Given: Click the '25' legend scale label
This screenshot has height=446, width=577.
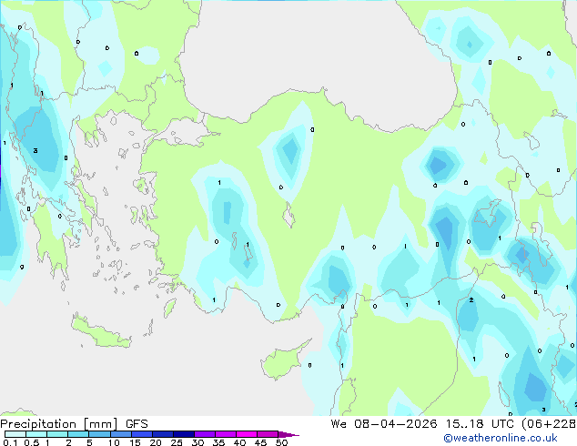Looking at the screenshot, I should (x=177, y=442).
